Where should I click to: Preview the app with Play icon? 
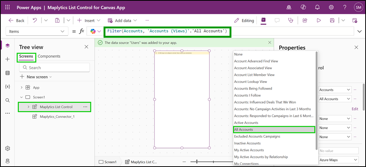tap(319, 21)
